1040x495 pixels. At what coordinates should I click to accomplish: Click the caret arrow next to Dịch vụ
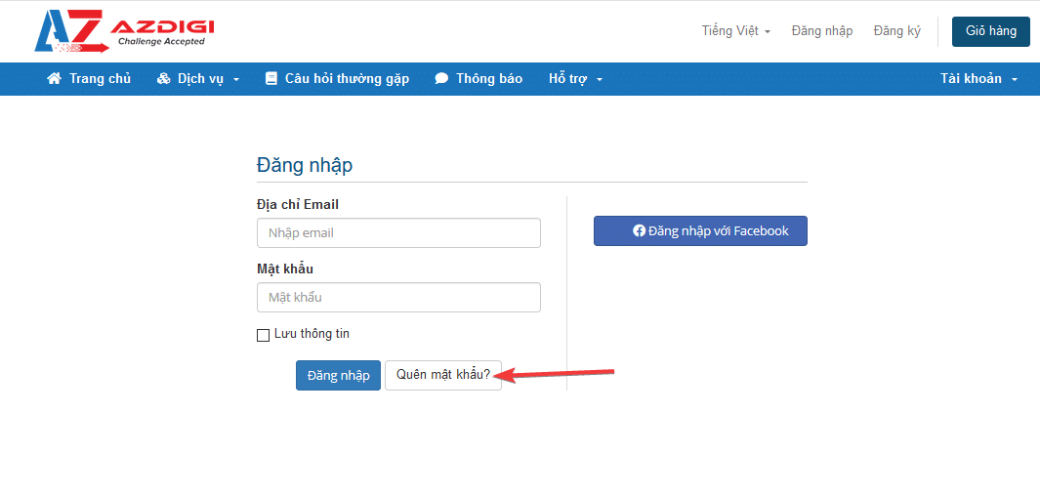236,80
